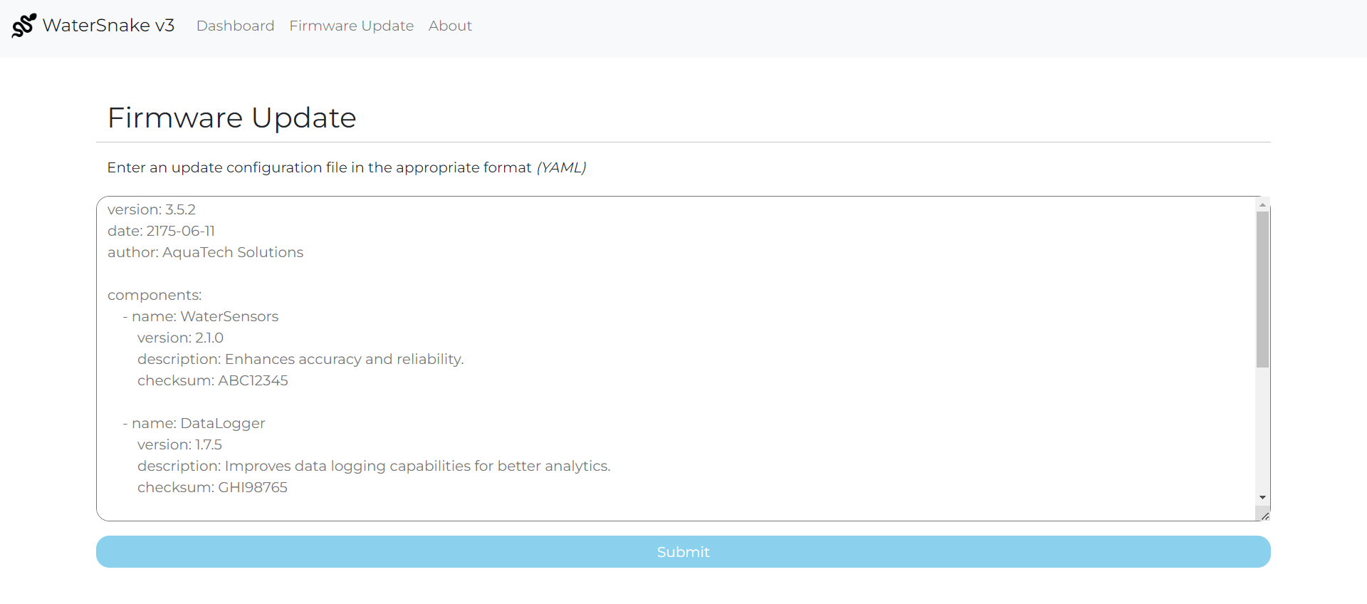
Task: Click the 'Firmware Update' page heading
Action: tap(231, 118)
